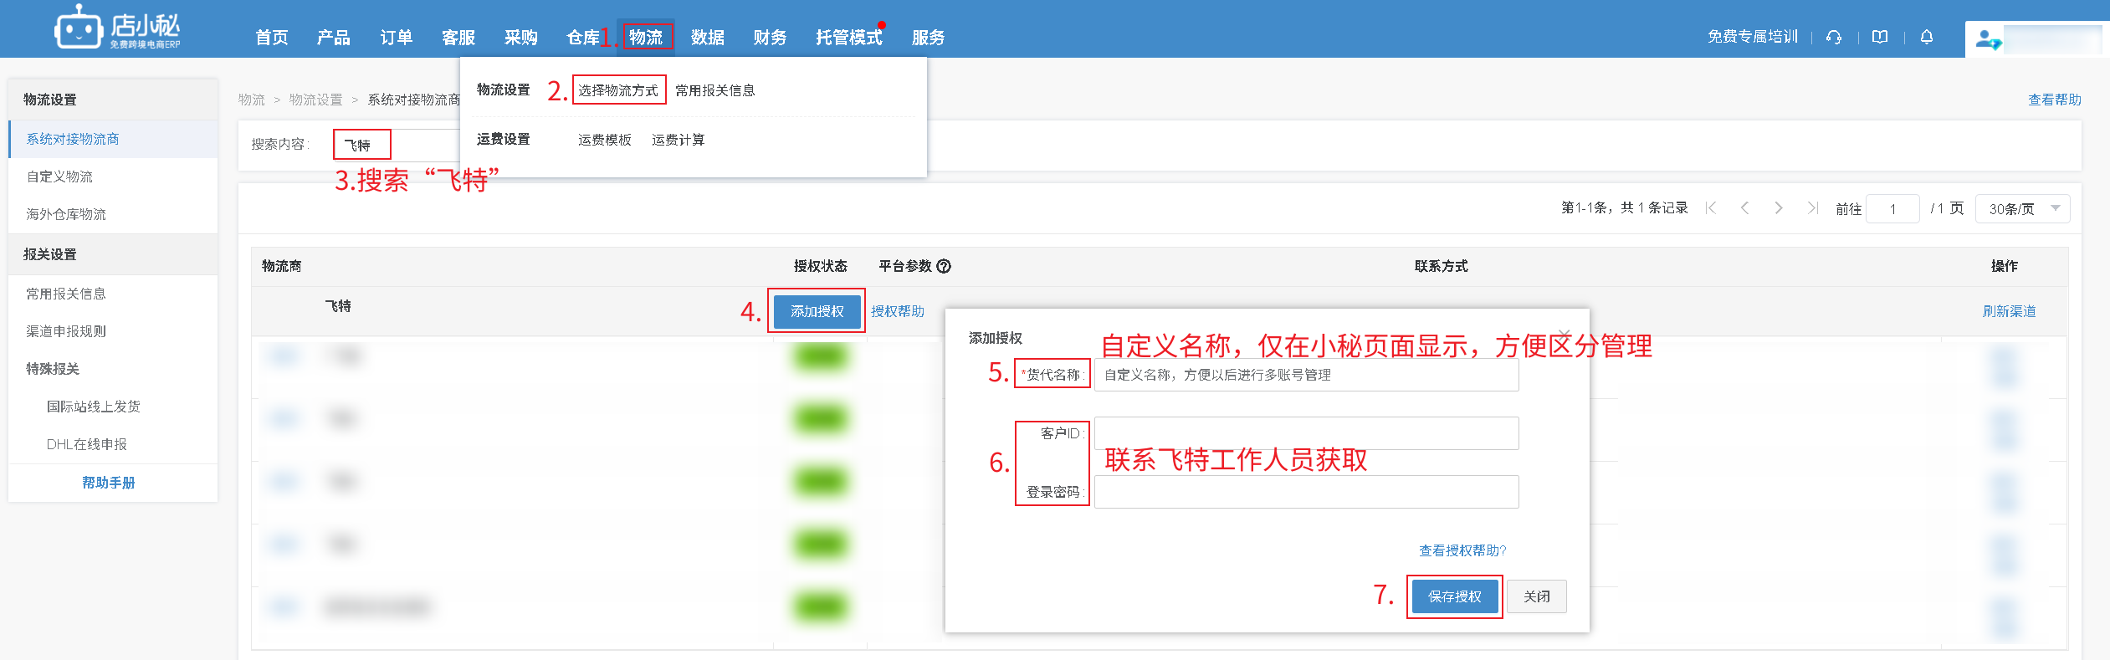Click the 刷新渠道 link for 飞特
The height and width of the screenshot is (660, 2110).
(2009, 311)
